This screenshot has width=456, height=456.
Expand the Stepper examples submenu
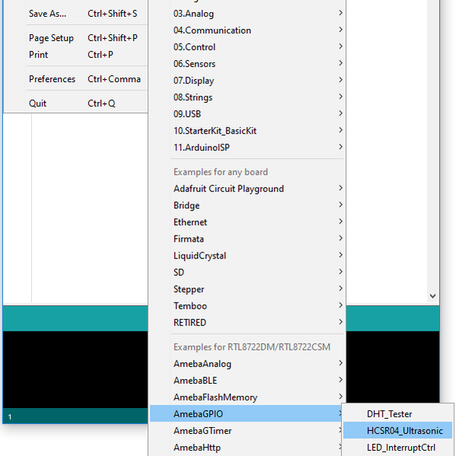pos(248,290)
